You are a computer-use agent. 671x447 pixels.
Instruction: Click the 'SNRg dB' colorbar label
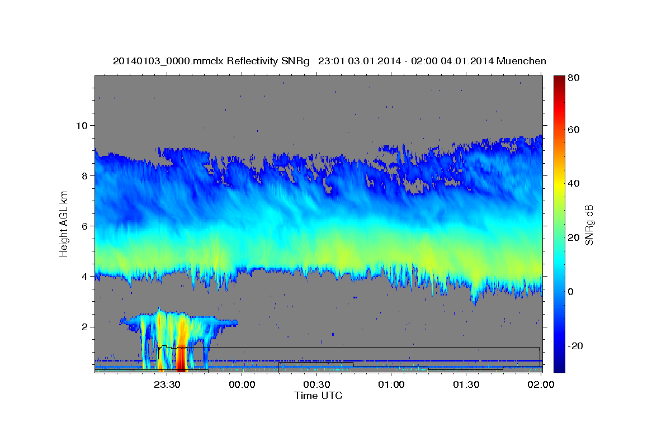pos(588,224)
